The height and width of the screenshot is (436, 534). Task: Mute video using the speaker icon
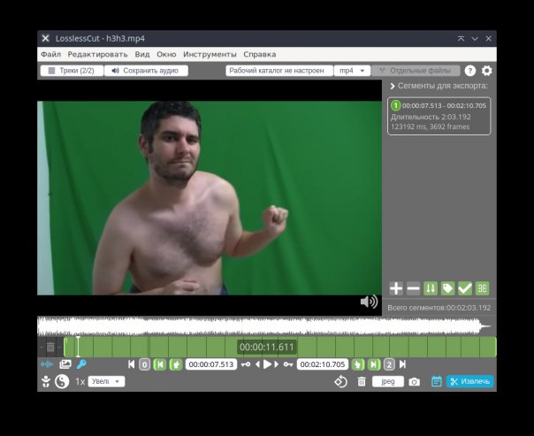click(x=369, y=302)
